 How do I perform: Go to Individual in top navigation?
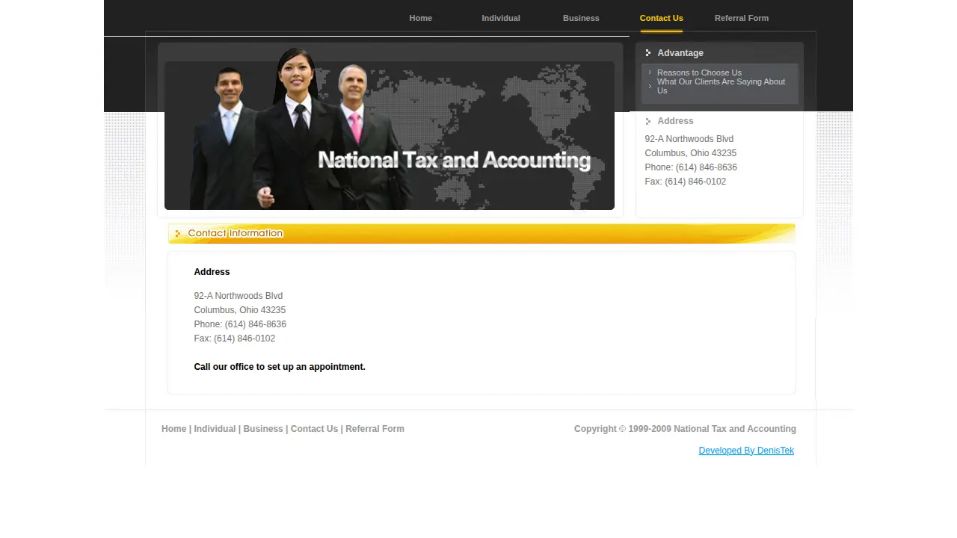[501, 18]
